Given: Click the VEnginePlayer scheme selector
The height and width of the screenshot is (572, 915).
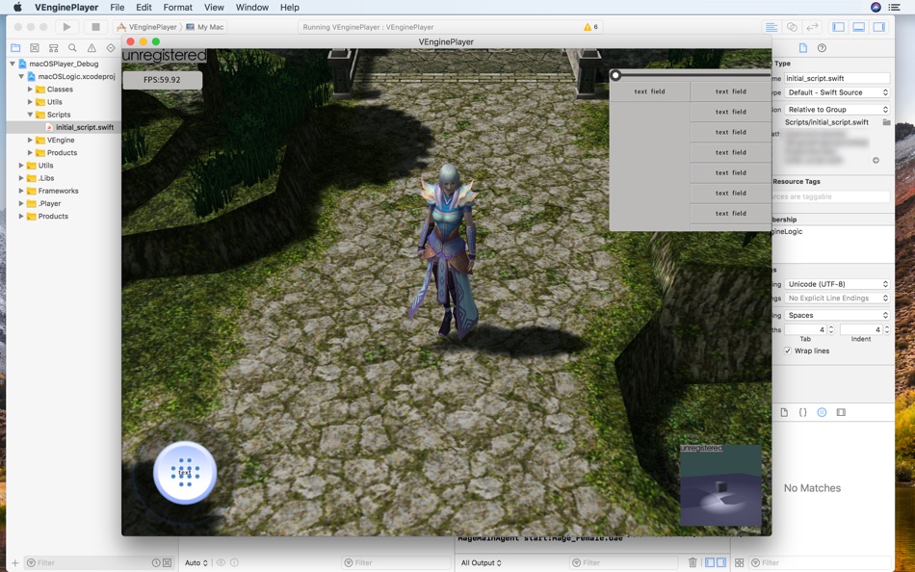Looking at the screenshot, I should 146,27.
